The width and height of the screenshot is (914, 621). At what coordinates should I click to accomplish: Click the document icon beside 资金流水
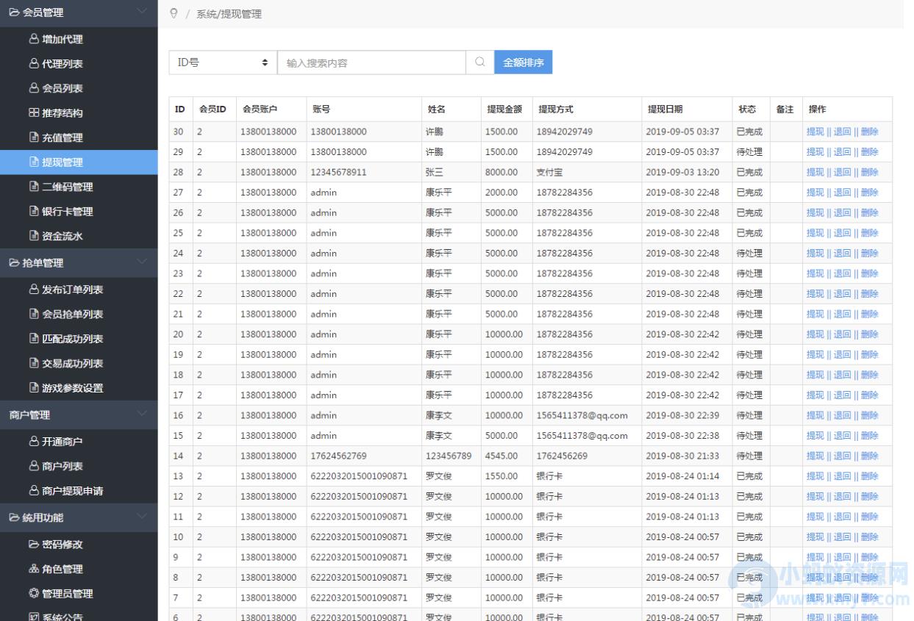(x=34, y=236)
